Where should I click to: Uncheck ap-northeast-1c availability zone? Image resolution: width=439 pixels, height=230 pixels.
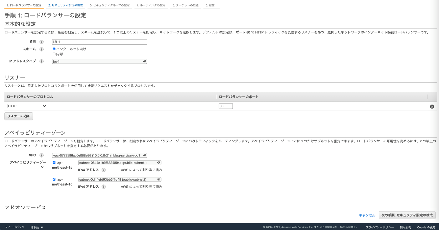(54, 179)
